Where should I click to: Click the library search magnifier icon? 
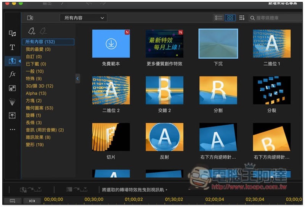click(252, 18)
